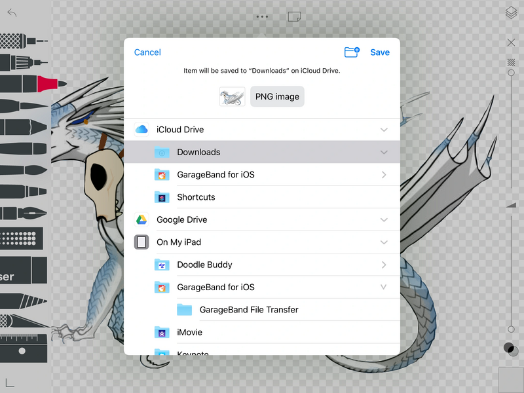
Task: Tap the X icon below layers
Action: tap(511, 43)
